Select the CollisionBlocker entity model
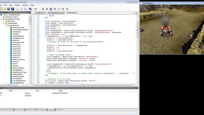Viewport: 204px width, 115px height. click(18, 74)
